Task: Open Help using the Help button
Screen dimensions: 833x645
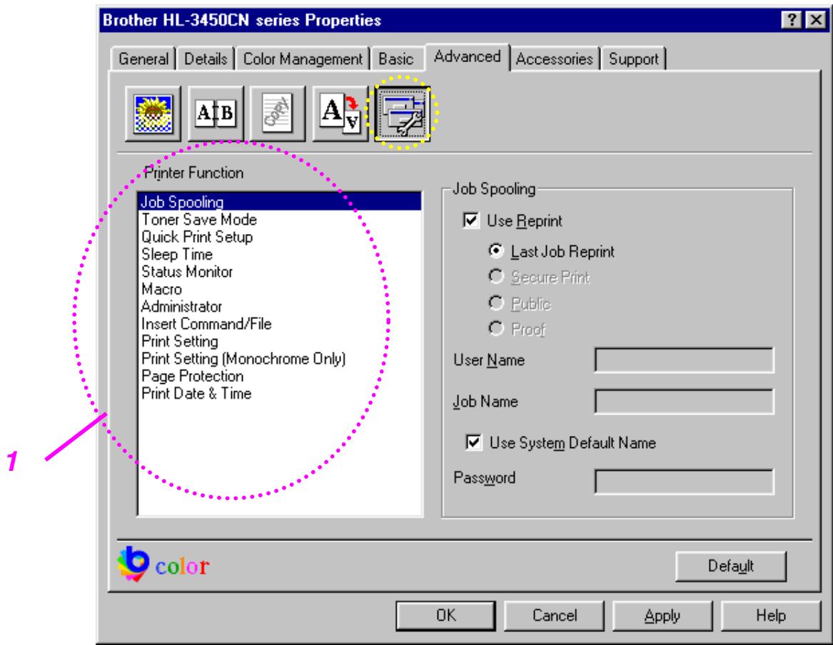Action: tap(771, 616)
